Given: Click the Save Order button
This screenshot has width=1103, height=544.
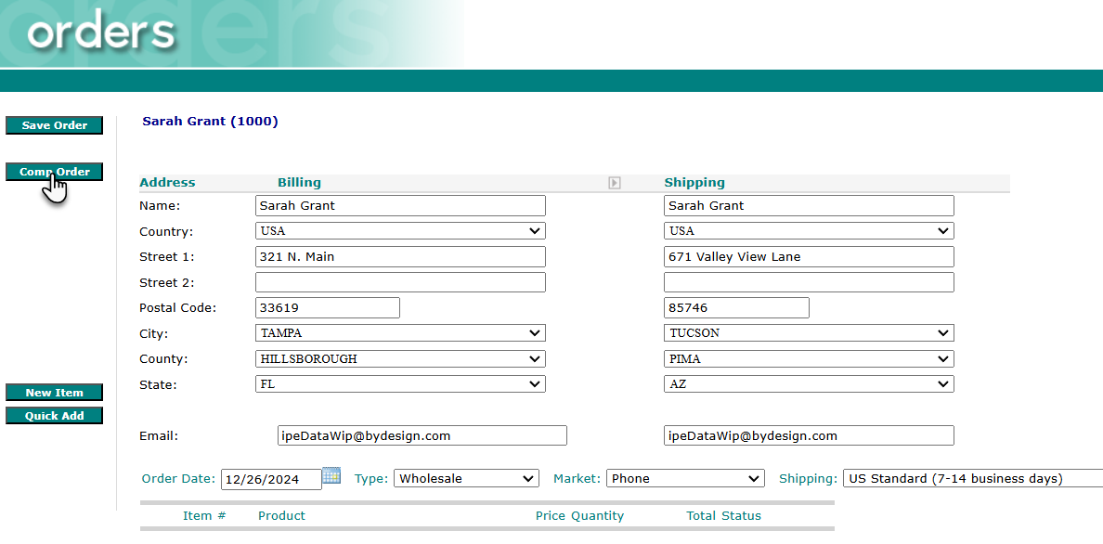Looking at the screenshot, I should tap(54, 125).
